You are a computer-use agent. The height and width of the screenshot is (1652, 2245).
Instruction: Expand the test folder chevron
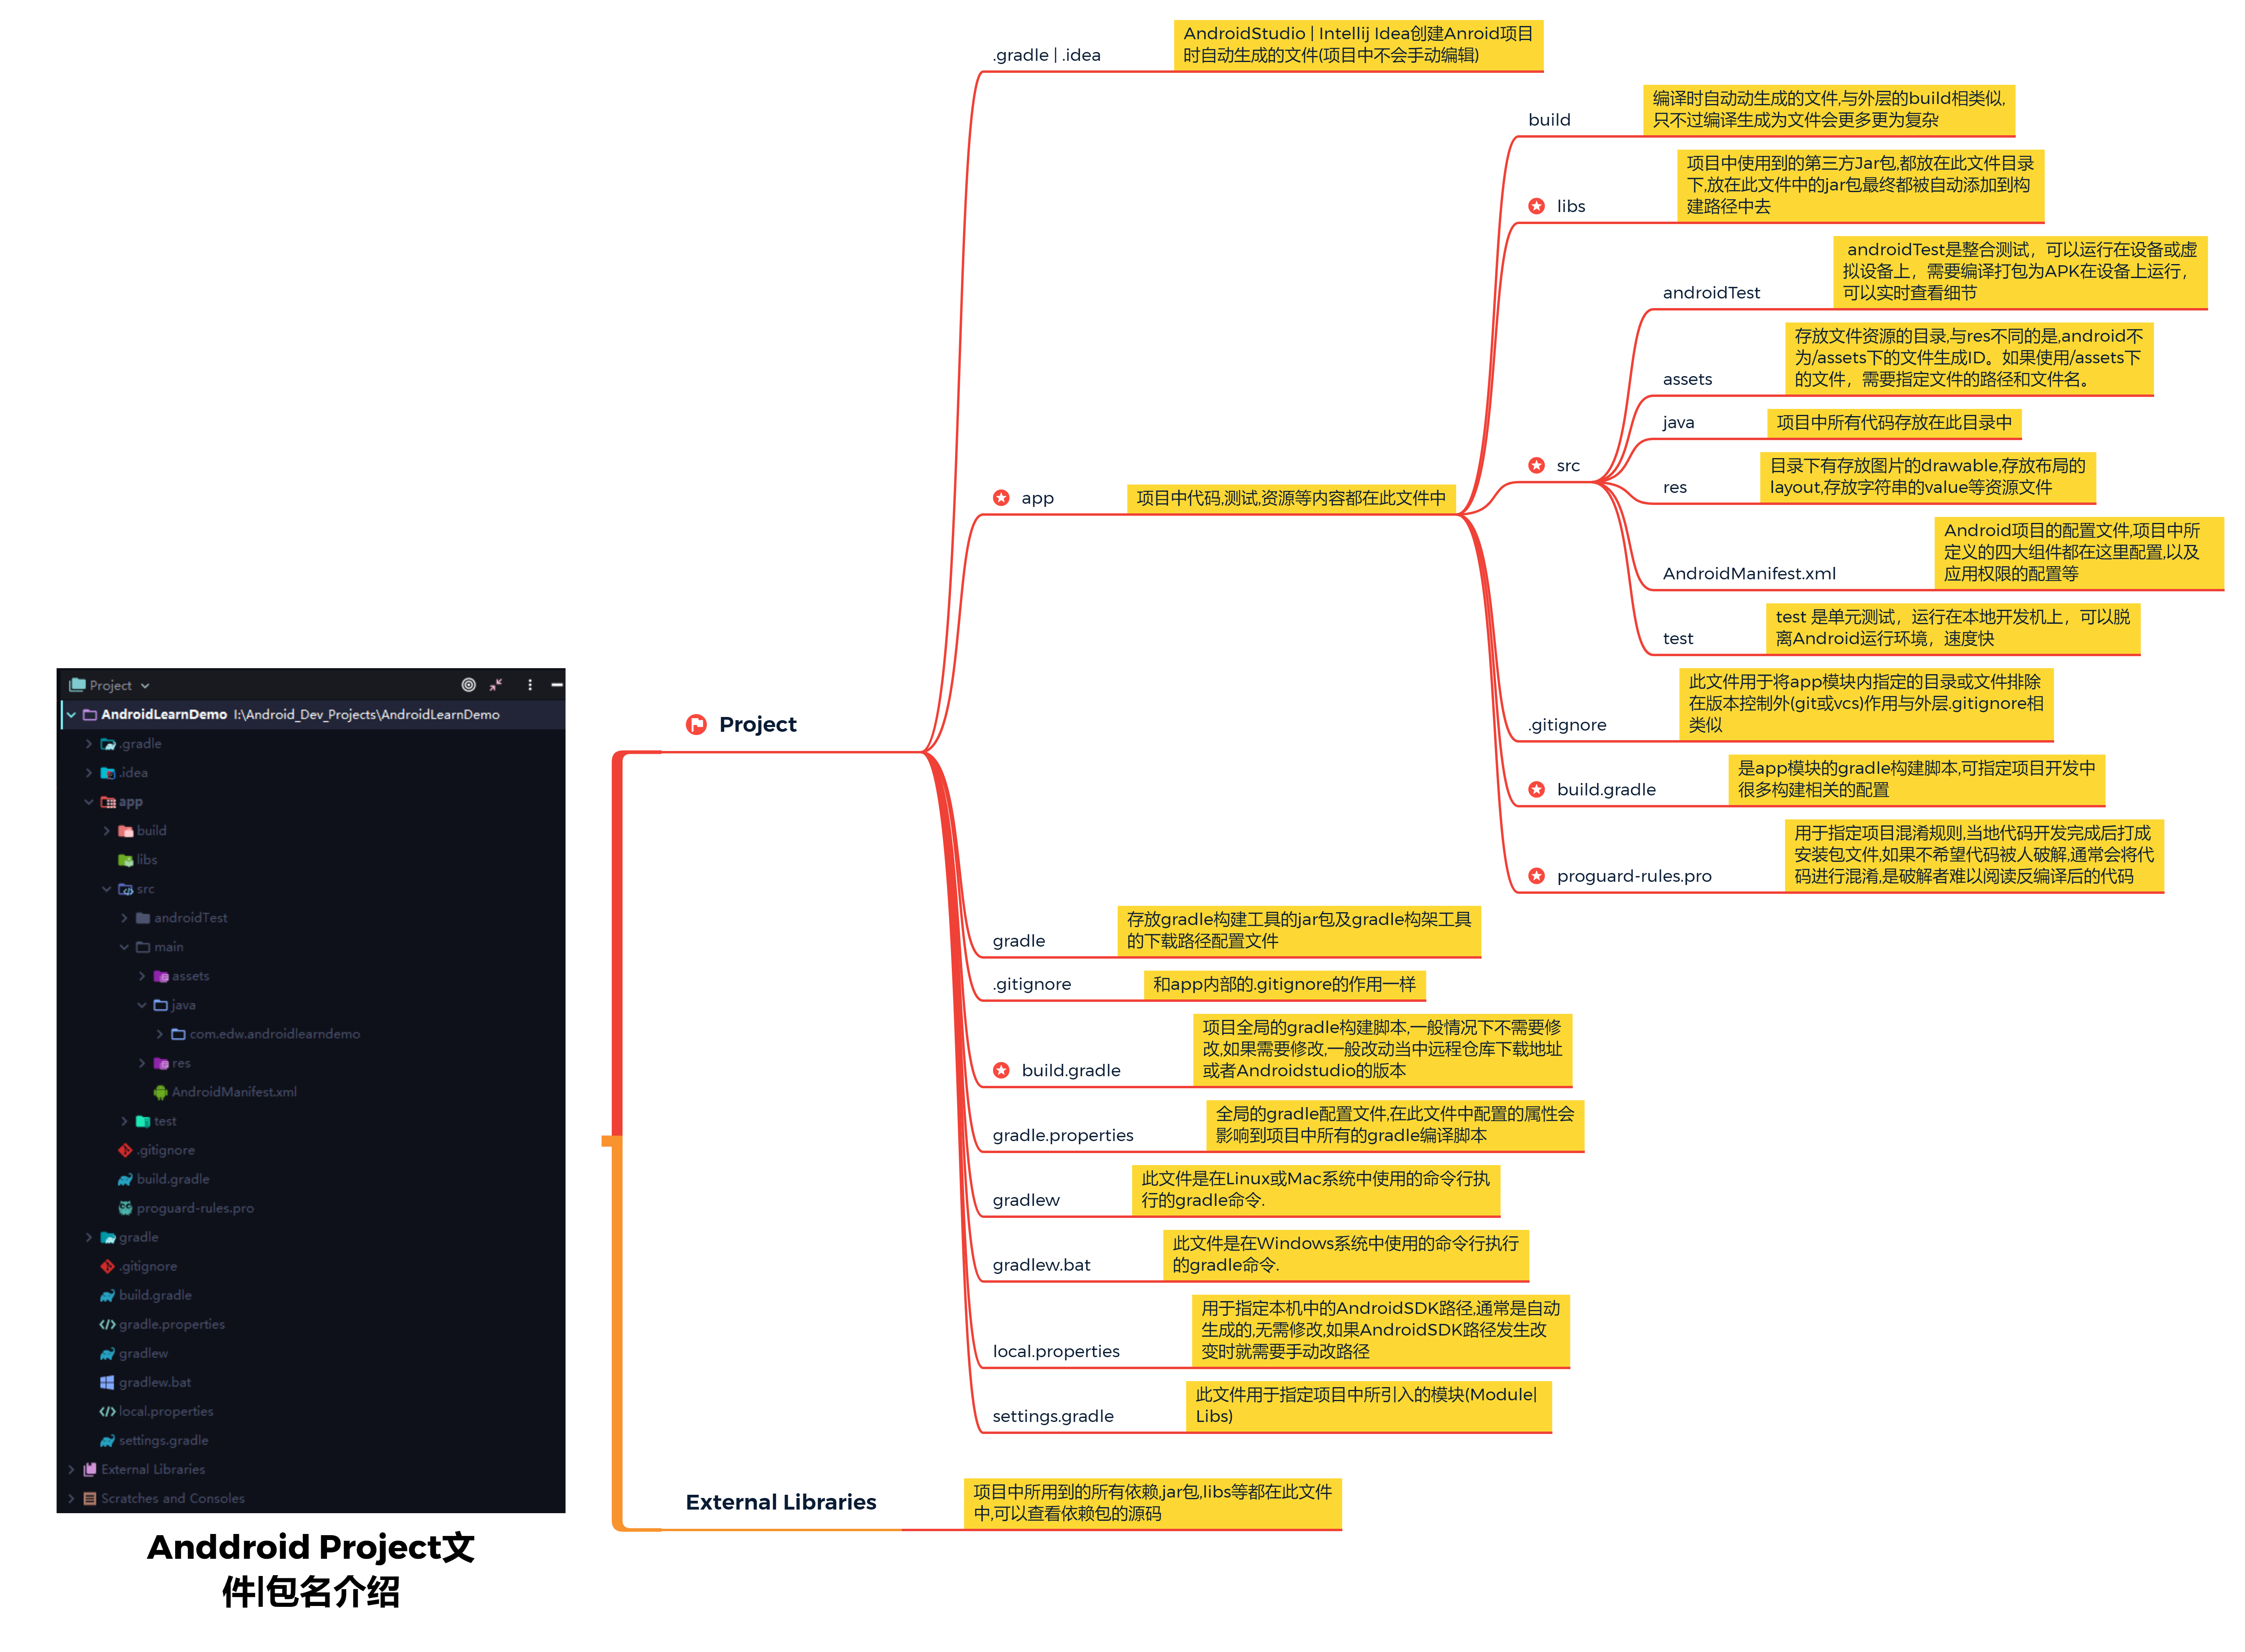tap(124, 1121)
